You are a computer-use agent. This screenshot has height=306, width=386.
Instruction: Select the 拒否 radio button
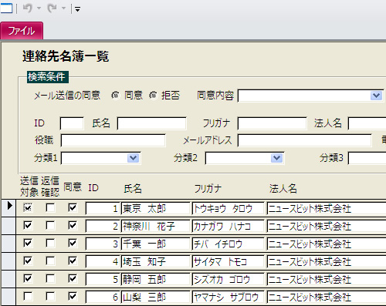coord(154,96)
